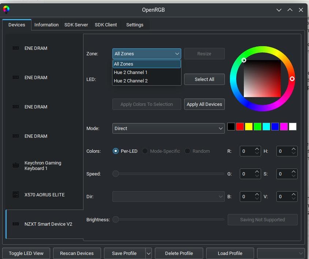309x259 pixels.
Task: Pick the cyan color swatch
Action: 266,126
